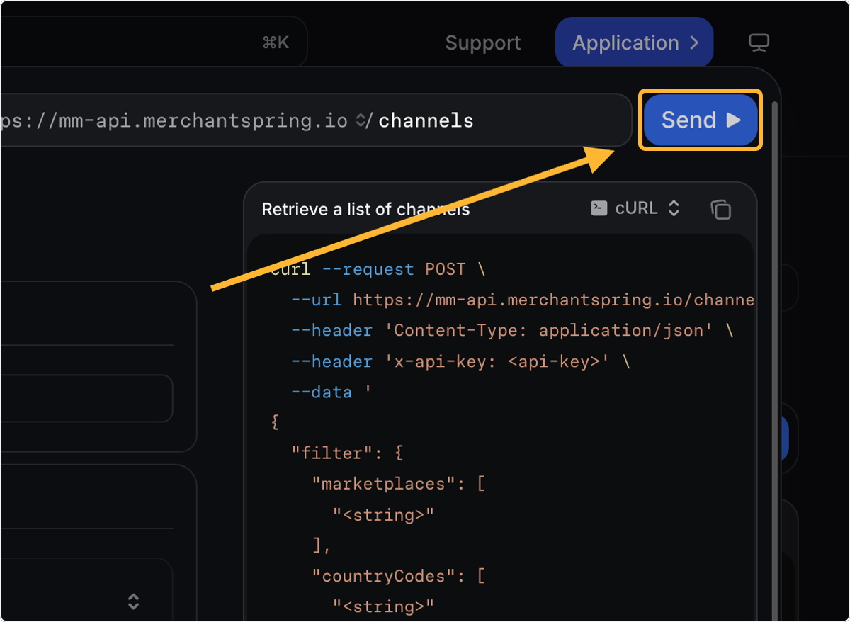
Task: Click the terminal icon beside cURL
Action: (x=599, y=208)
